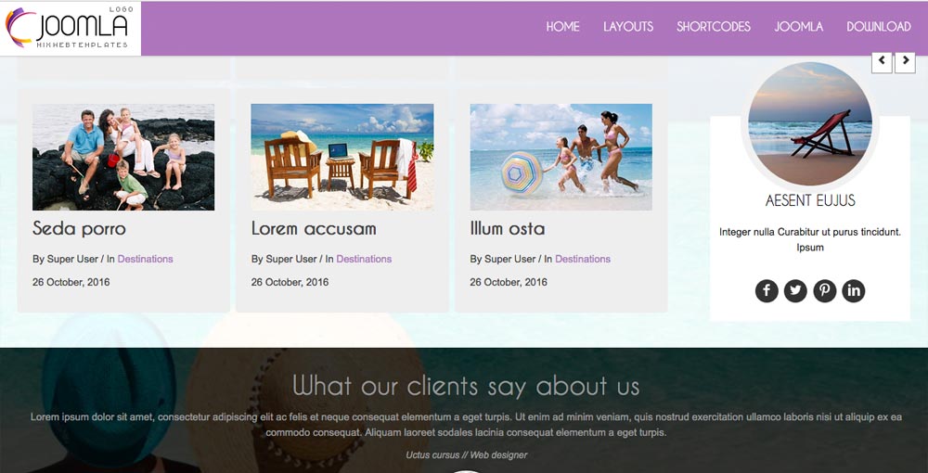Select the DOWNLOAD menu item
The height and width of the screenshot is (473, 928).
(x=879, y=27)
